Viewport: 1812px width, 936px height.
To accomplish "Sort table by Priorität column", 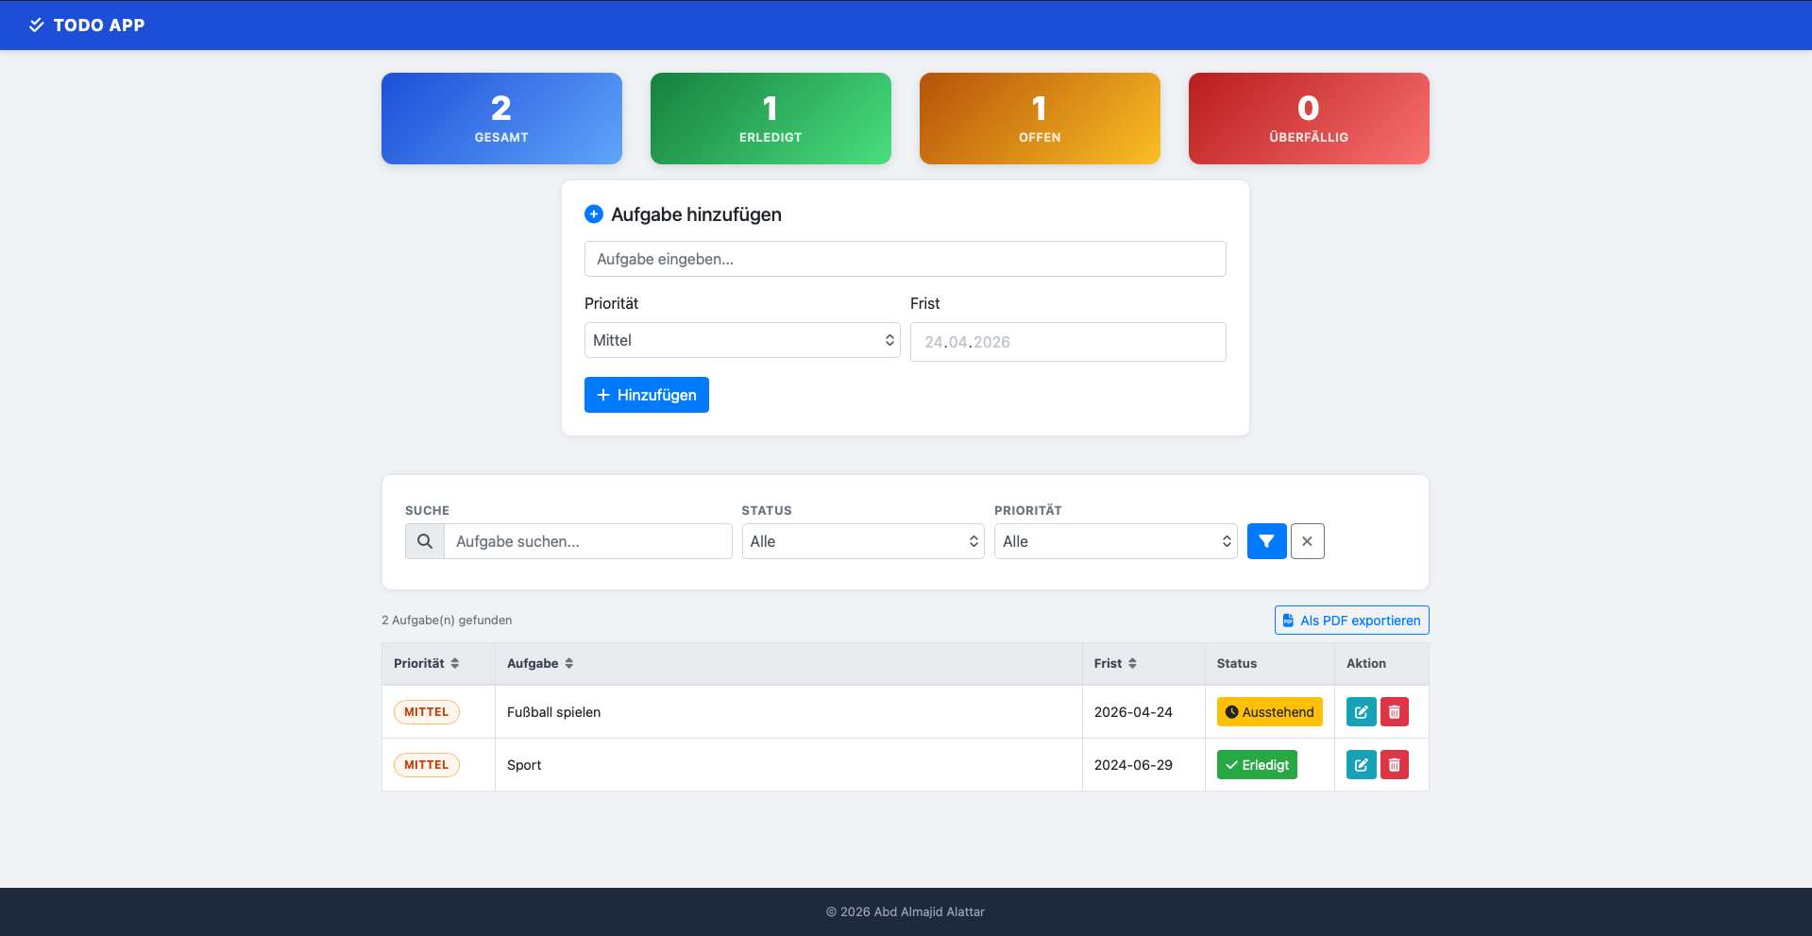I will [x=427, y=664].
